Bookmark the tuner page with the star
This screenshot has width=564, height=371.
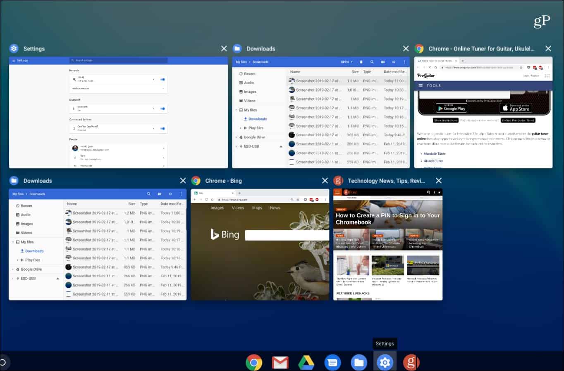(521, 67)
